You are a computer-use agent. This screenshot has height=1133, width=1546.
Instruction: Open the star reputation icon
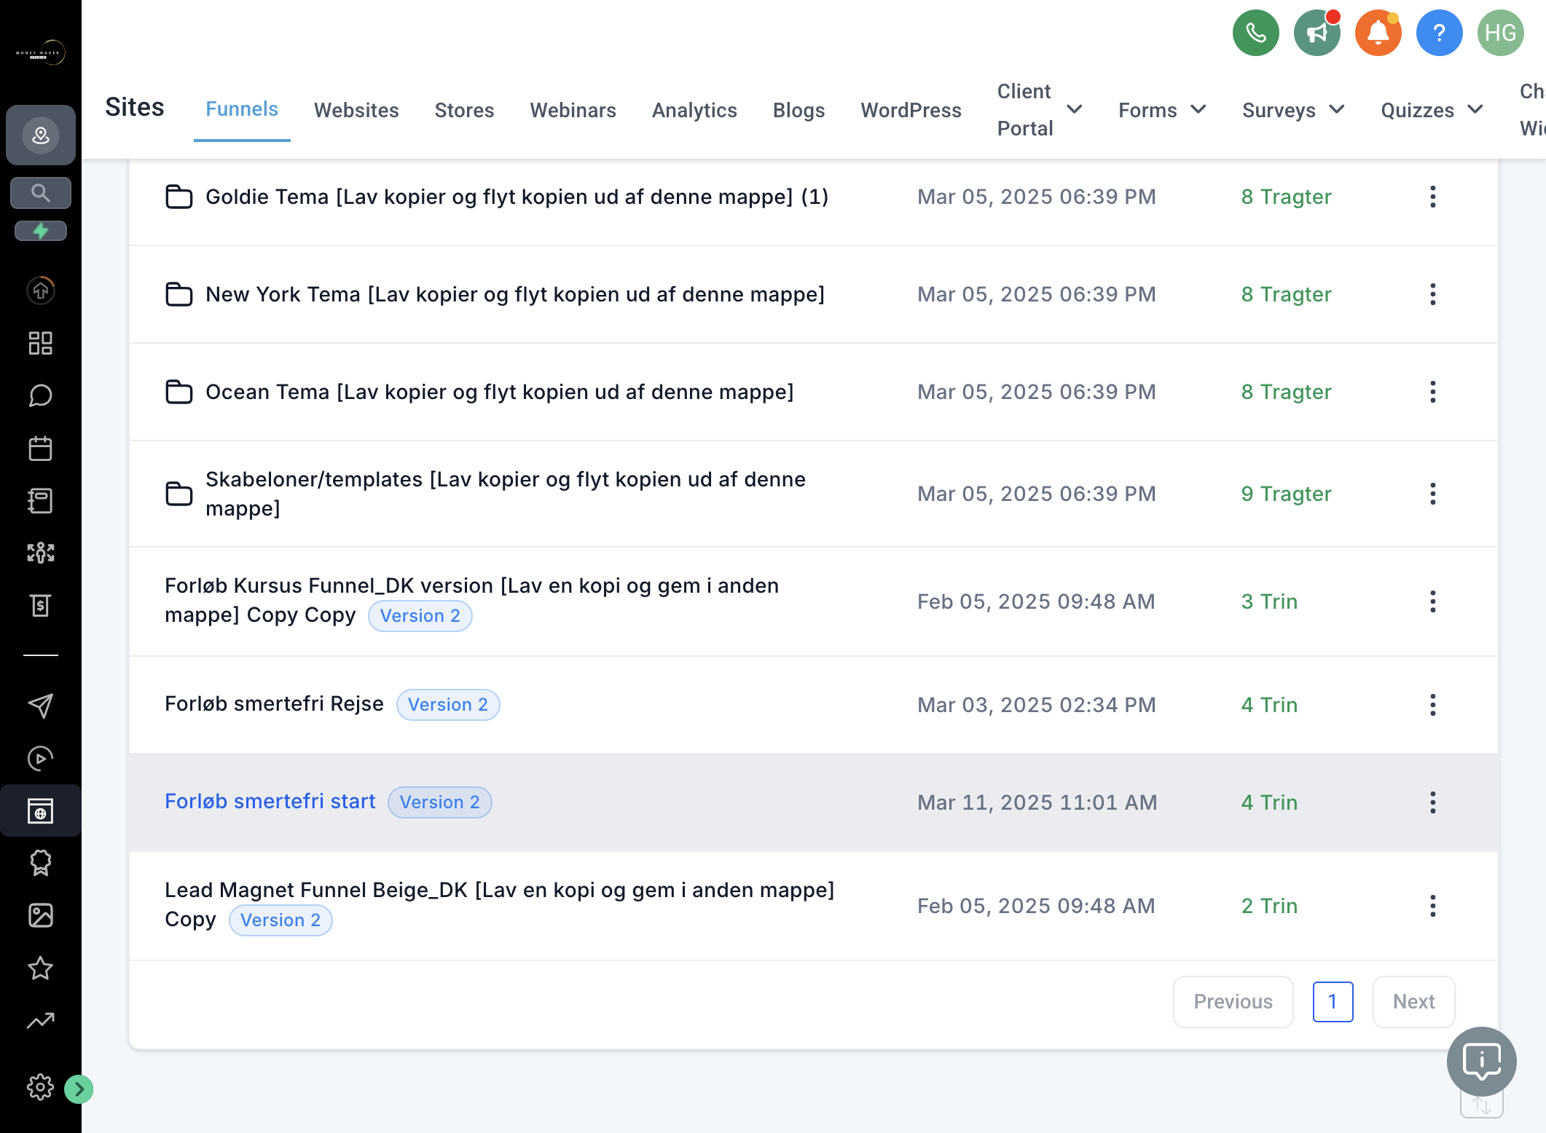pyautogui.click(x=41, y=968)
